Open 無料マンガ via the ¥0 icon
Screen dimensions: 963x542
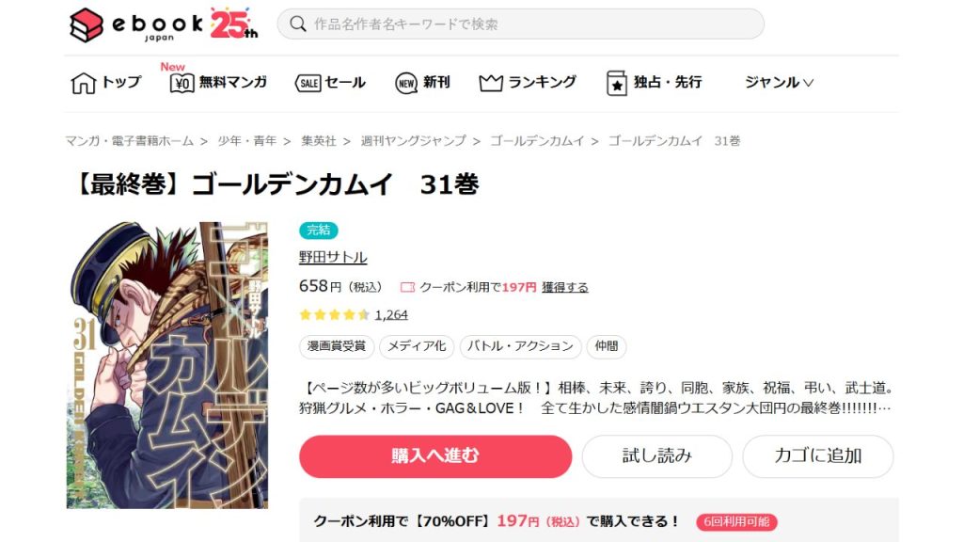tap(182, 83)
